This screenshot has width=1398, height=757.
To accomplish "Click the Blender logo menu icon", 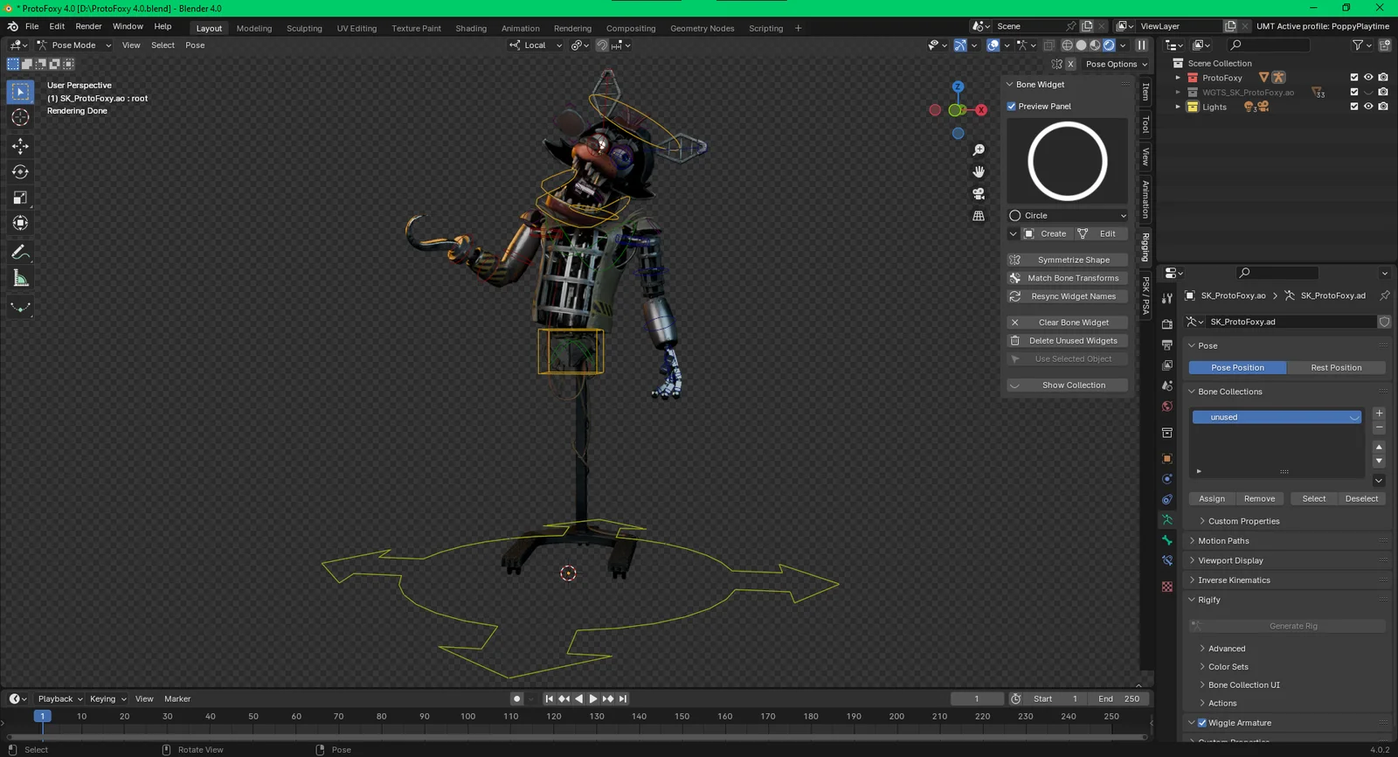I will coord(13,26).
